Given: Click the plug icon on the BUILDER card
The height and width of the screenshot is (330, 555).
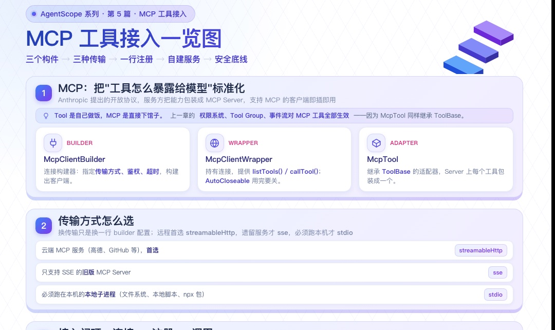Looking at the screenshot, I should (x=53, y=143).
